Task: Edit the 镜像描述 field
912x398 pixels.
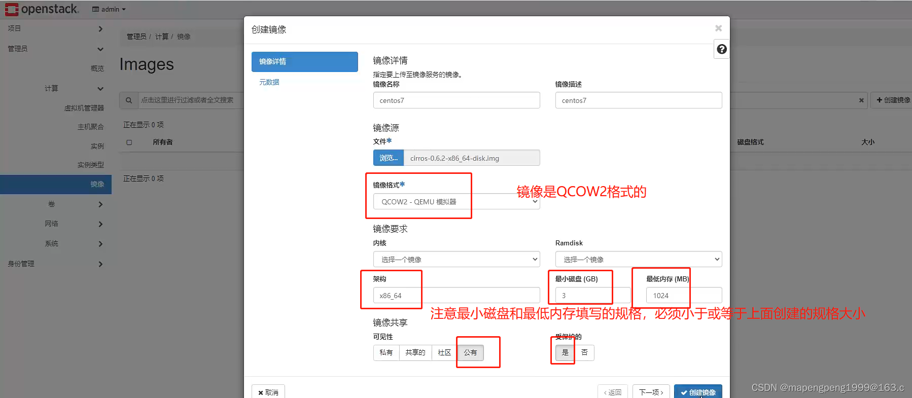Action: (639, 100)
